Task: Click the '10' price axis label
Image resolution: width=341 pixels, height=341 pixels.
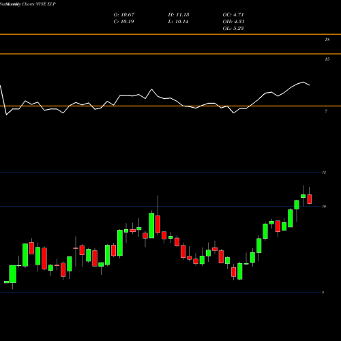Action: tap(324, 207)
